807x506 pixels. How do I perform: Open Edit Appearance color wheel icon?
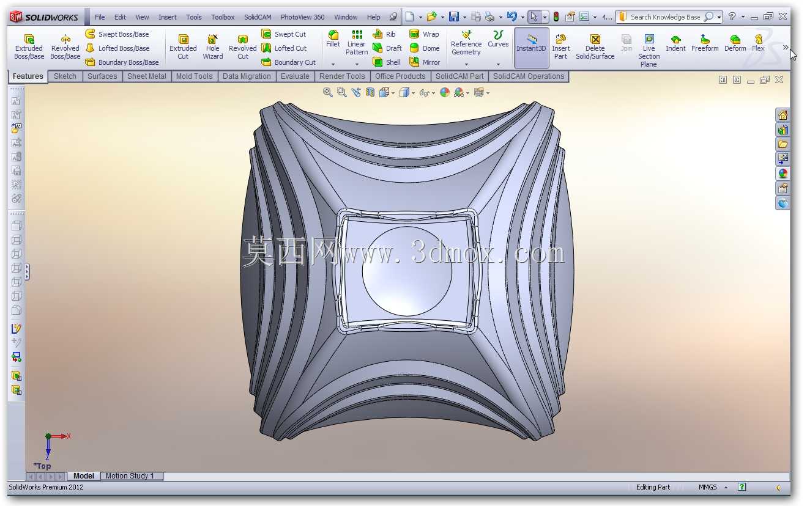pos(445,92)
